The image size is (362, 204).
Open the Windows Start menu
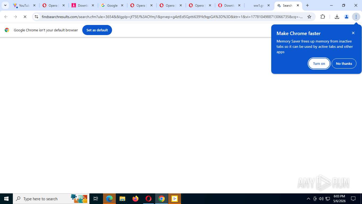[x=6, y=199]
